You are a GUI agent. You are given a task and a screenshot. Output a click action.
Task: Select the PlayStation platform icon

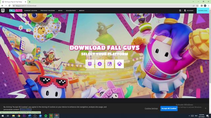(x=100, y=64)
